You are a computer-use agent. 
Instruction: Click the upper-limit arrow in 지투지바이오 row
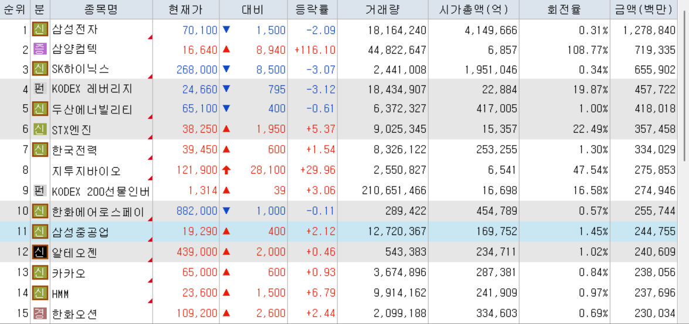226,170
